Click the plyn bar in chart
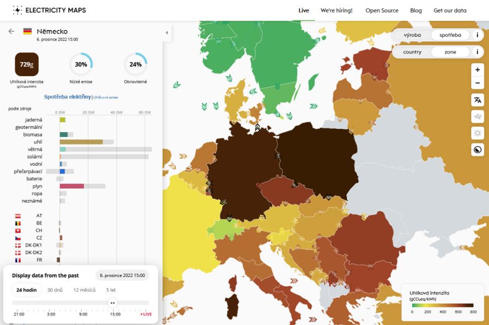The width and height of the screenshot is (489, 325). tap(72, 186)
